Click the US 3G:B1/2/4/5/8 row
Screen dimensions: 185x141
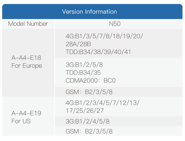(x=119, y=121)
